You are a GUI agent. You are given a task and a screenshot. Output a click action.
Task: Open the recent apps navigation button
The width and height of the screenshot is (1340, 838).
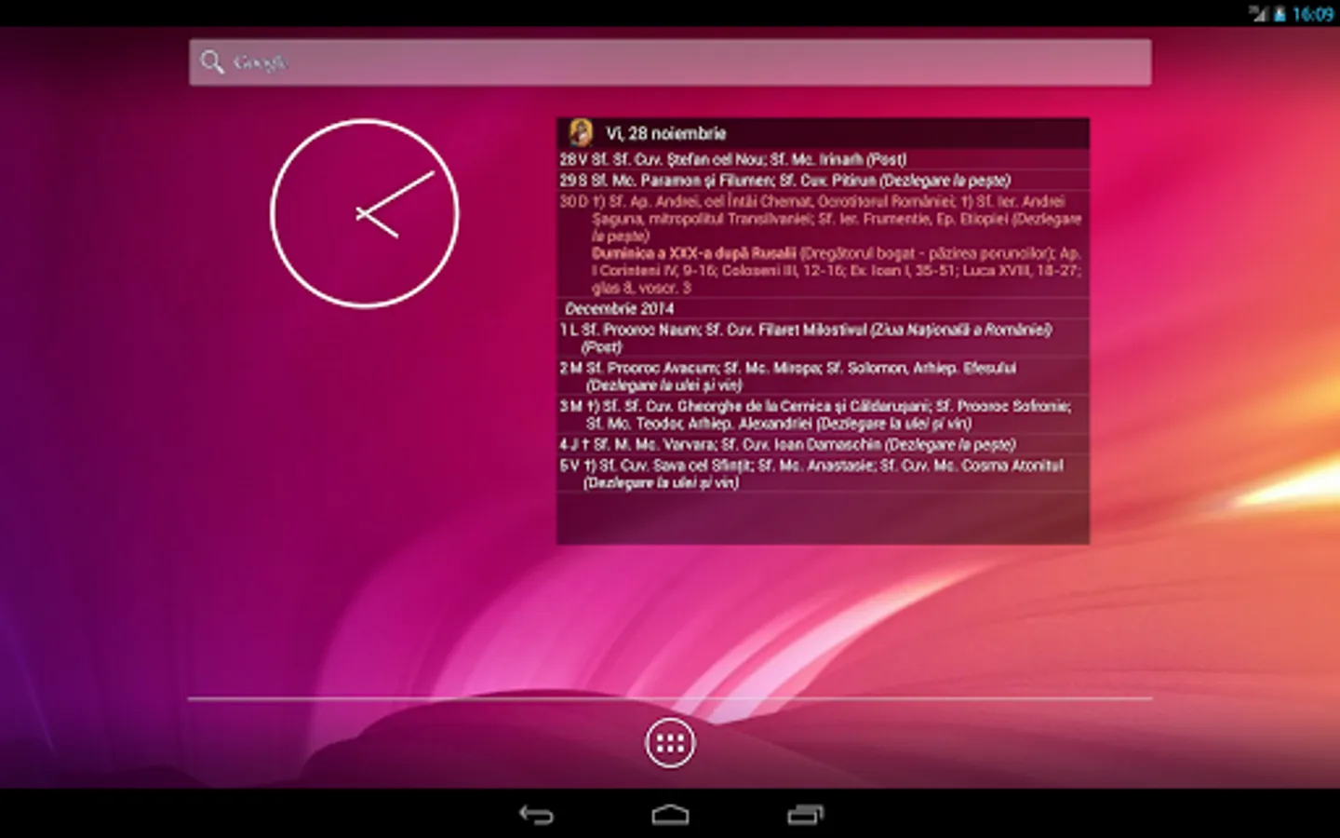point(805,815)
